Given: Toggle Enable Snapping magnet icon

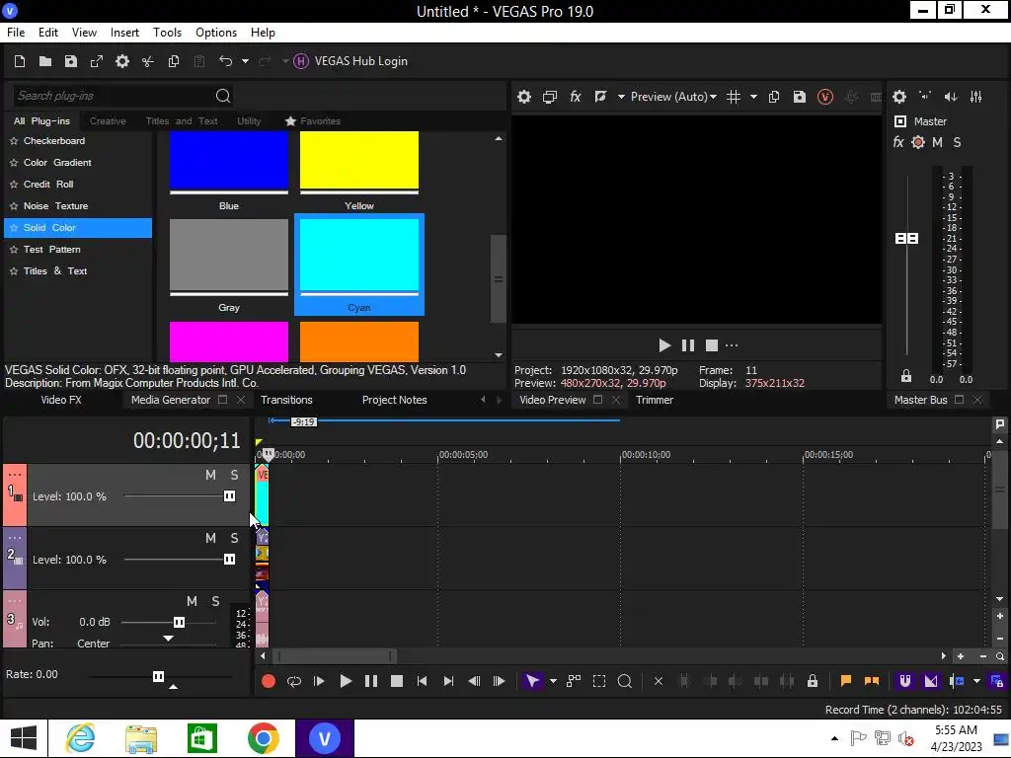Looking at the screenshot, I should click(x=905, y=681).
